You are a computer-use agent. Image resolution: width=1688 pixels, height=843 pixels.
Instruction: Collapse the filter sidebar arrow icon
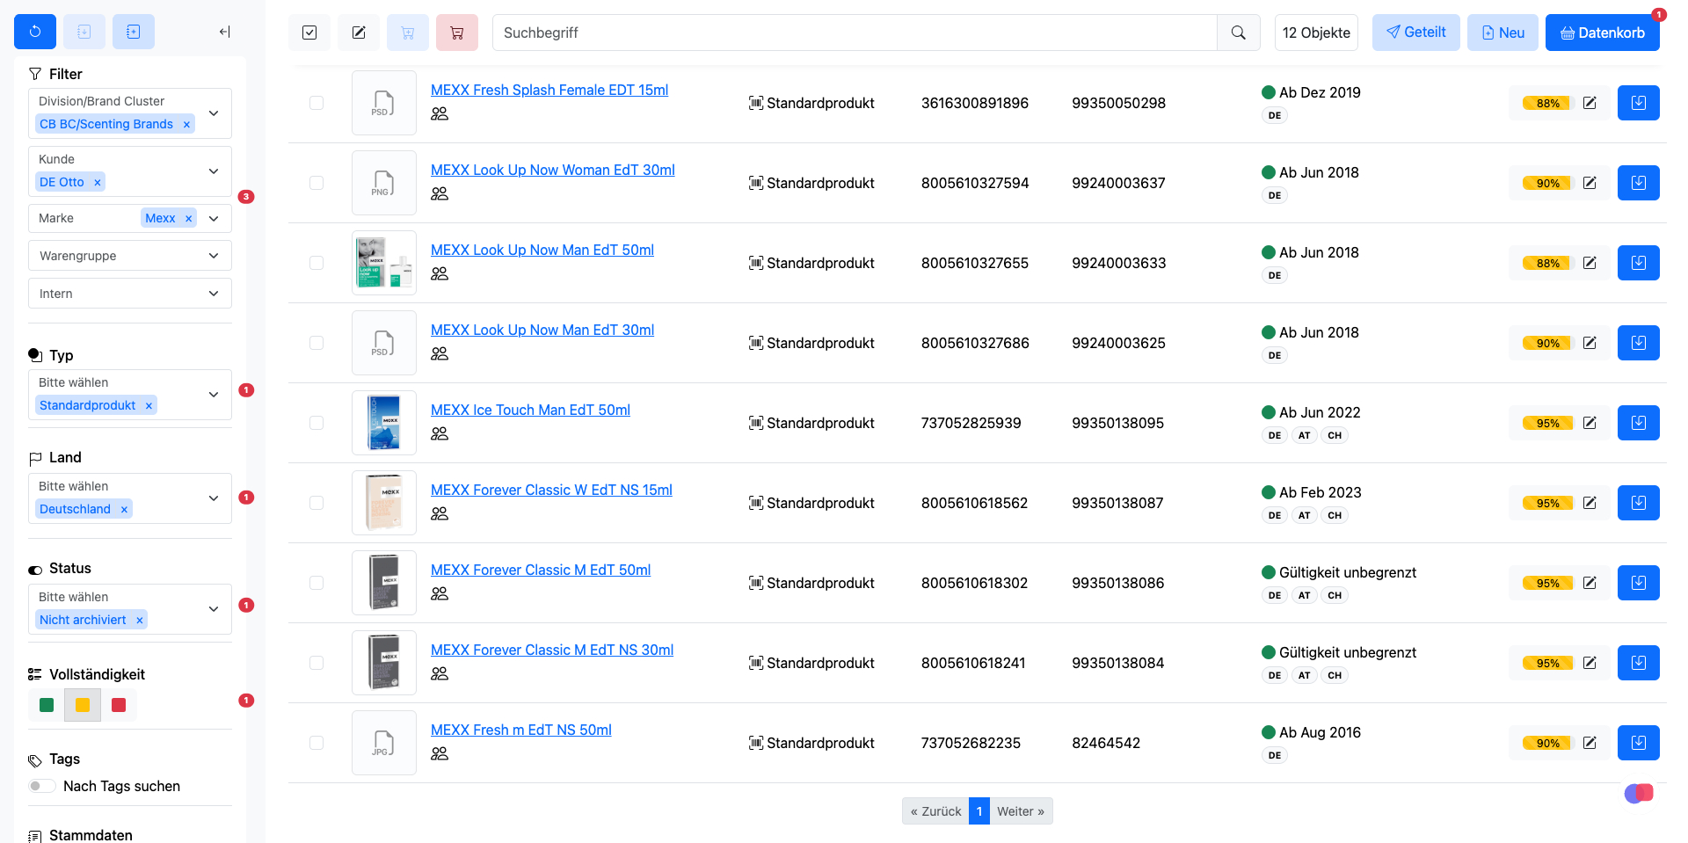[x=225, y=32]
